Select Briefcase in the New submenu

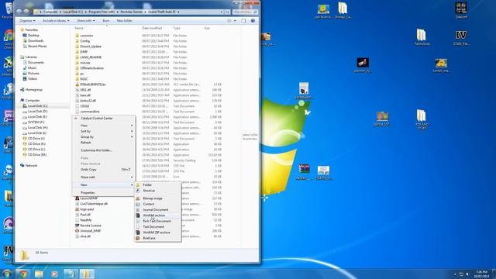[157, 238]
